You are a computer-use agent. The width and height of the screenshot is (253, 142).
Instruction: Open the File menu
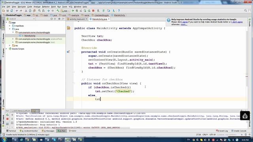tap(4, 7)
